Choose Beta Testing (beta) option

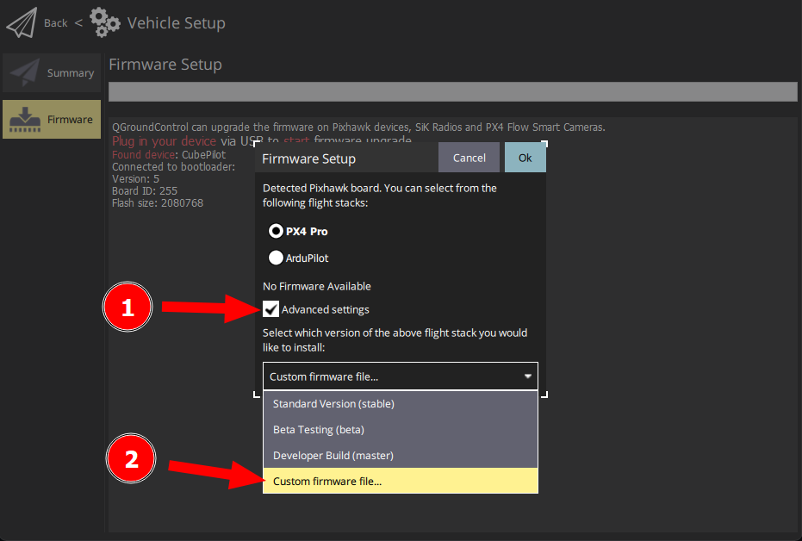(x=400, y=430)
